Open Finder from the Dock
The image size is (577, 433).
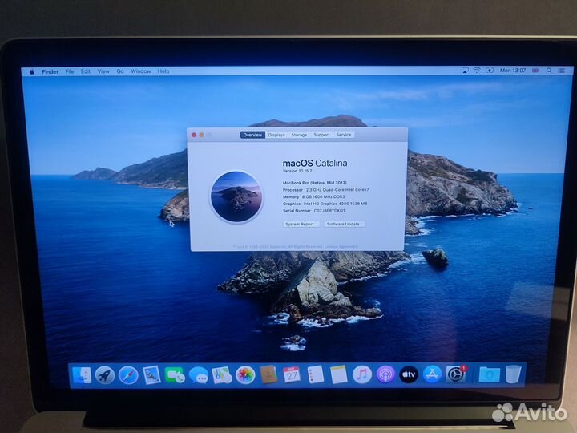pyautogui.click(x=82, y=375)
